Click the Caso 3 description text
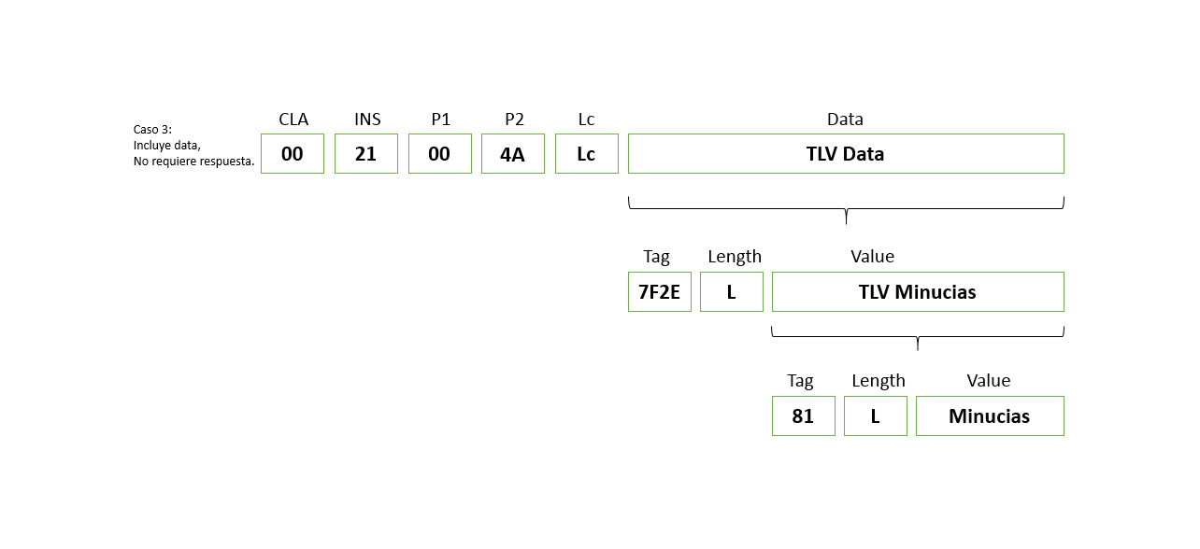Image resolution: width=1200 pixels, height=549 pixels. [x=193, y=146]
